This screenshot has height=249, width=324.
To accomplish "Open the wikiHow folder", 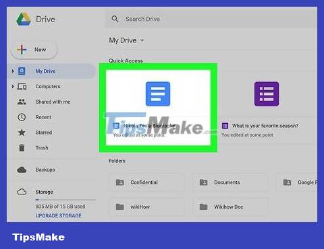I will [146, 207].
